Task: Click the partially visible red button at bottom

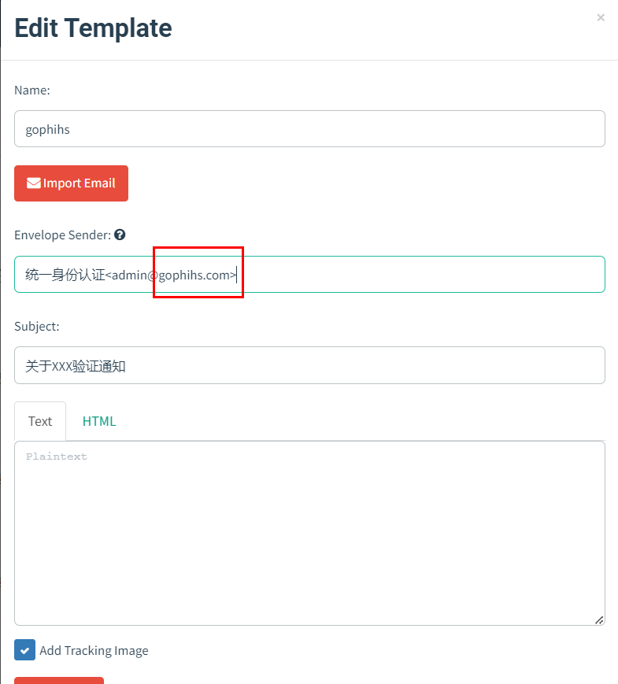Action: pos(59,680)
